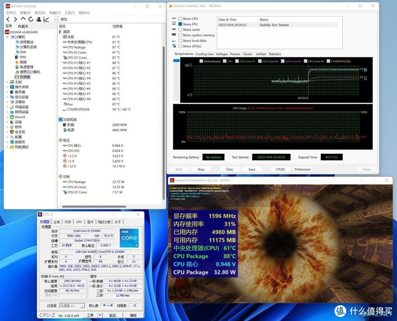Click the 网络设备 network icon

coord(12,112)
